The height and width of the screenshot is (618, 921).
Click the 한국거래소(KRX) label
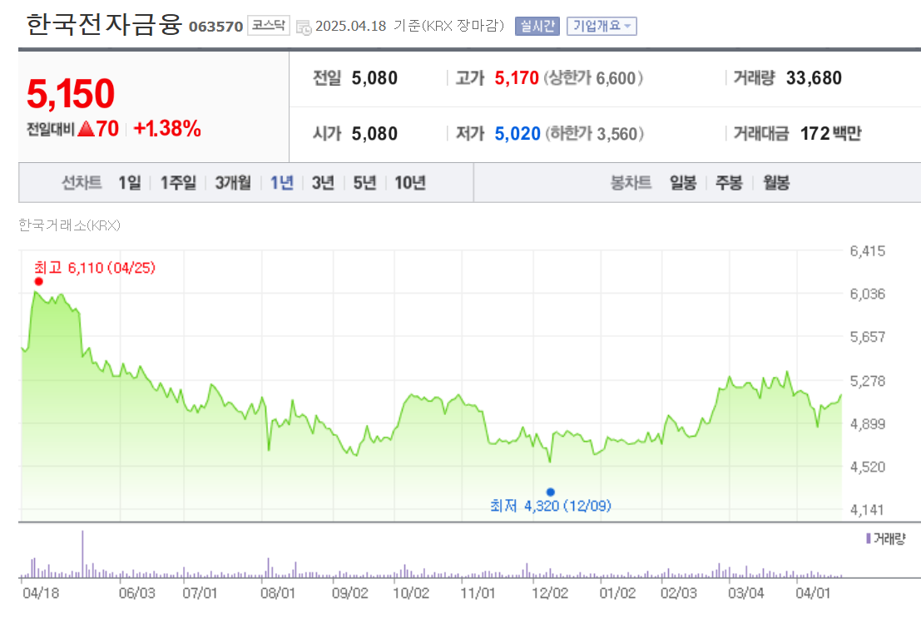(69, 225)
